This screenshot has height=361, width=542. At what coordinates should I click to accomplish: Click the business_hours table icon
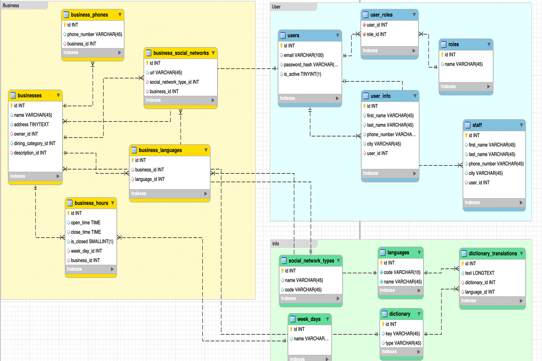70,203
